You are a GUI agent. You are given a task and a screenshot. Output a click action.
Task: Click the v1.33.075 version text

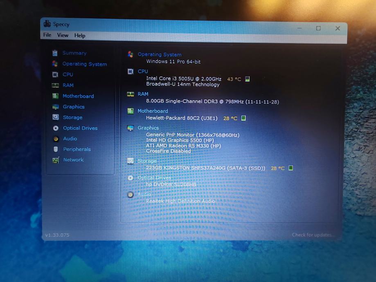57,235
